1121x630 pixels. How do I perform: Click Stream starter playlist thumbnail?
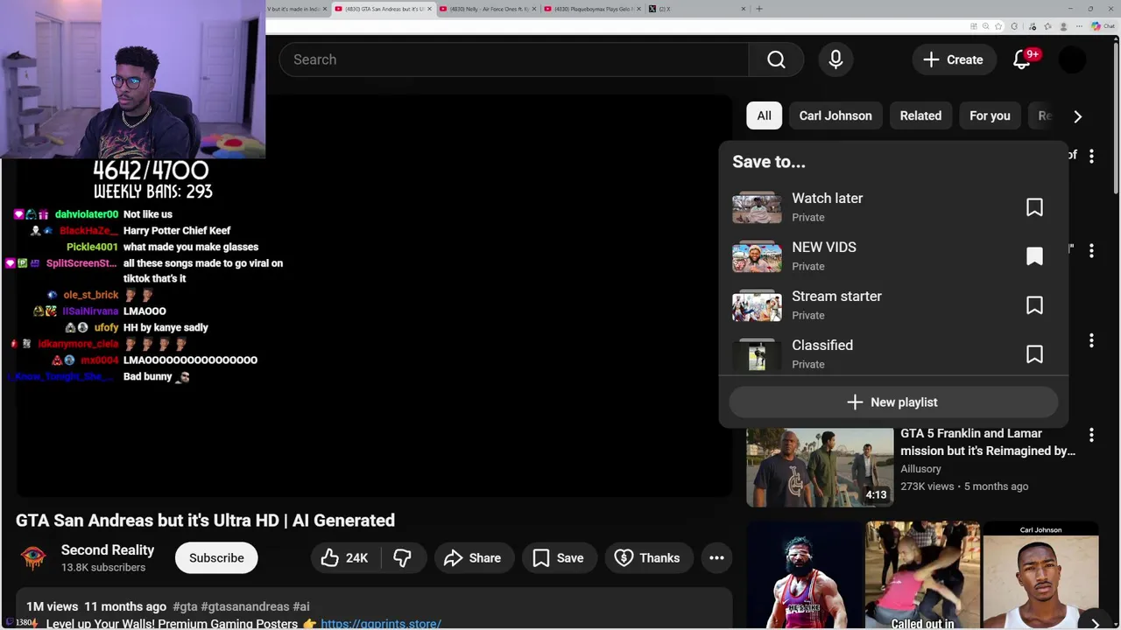click(757, 305)
